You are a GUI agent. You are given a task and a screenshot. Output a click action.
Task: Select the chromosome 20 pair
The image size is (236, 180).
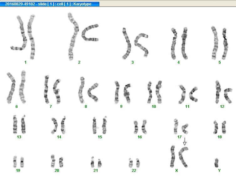[57, 161]
